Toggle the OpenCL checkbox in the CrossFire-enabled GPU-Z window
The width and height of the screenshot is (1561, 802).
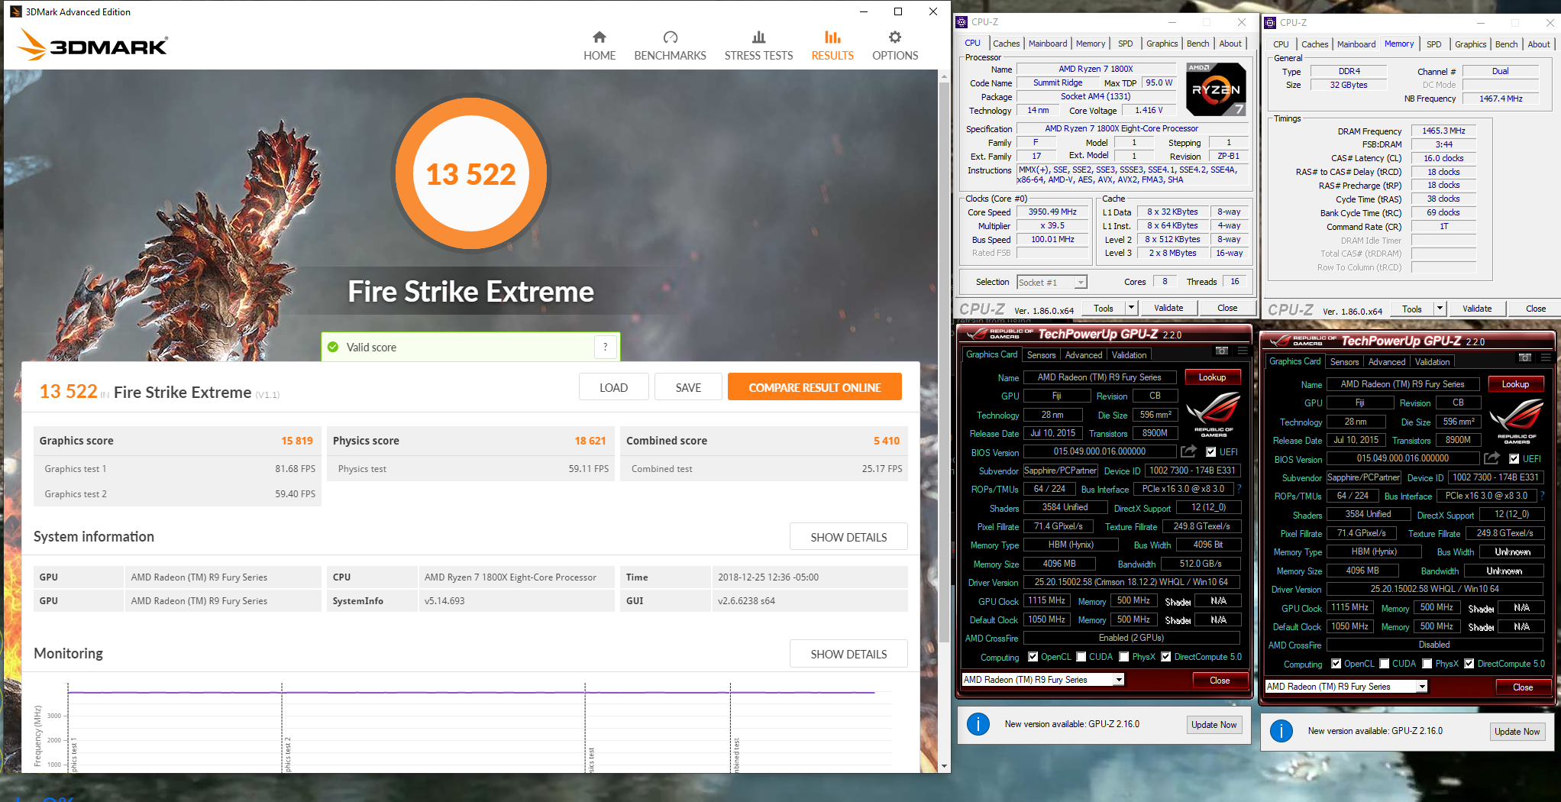[1033, 656]
